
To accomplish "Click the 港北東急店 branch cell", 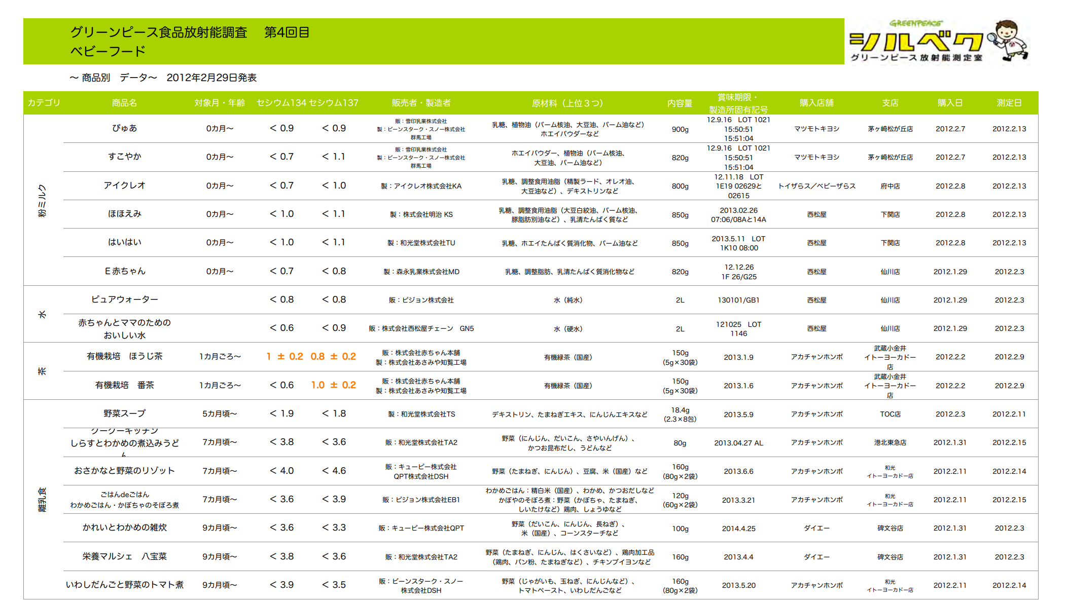I will (x=890, y=442).
